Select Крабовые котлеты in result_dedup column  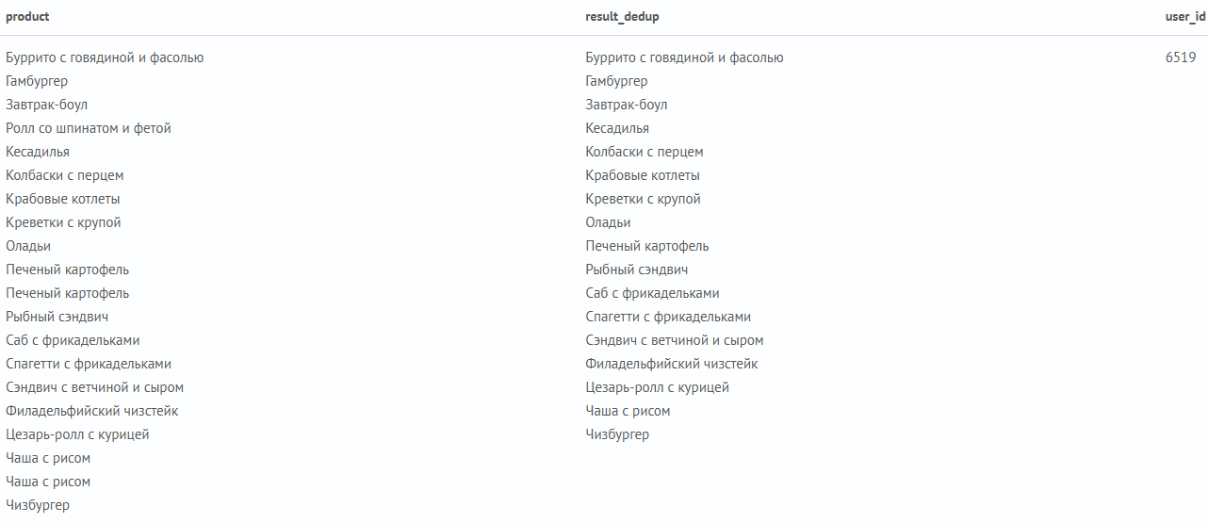point(643,175)
